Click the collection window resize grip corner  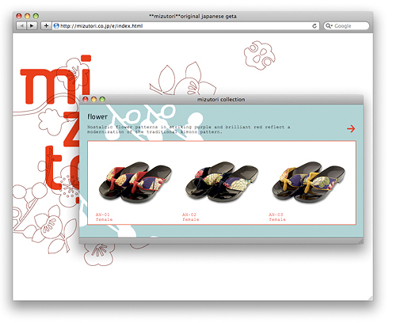click(360, 241)
